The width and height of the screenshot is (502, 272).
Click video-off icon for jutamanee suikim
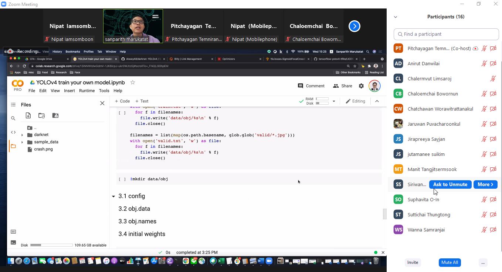pos(493,154)
